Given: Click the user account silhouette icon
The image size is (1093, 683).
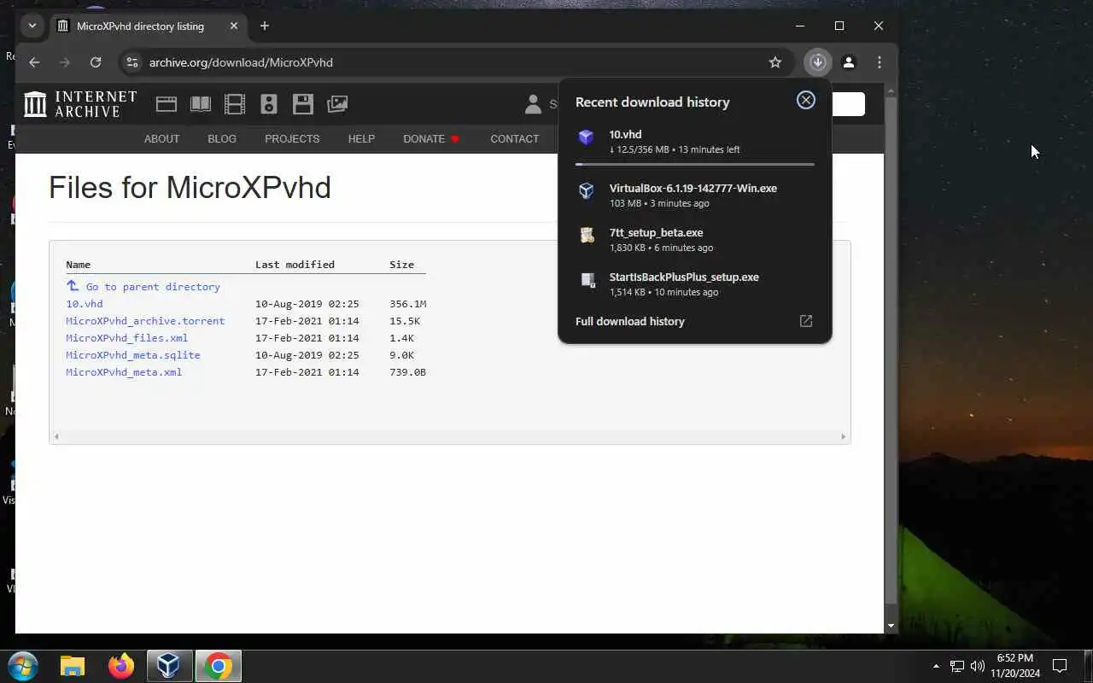Looking at the screenshot, I should [533, 104].
